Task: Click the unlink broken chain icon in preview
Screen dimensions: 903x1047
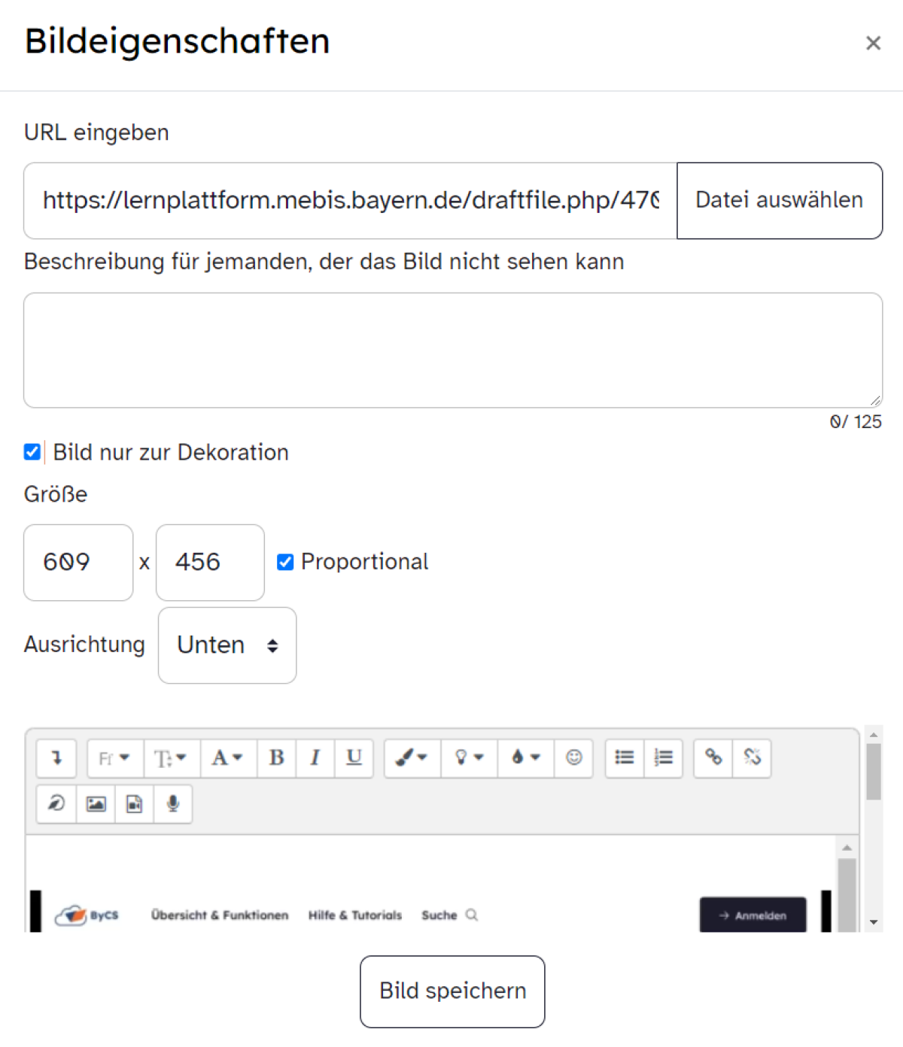Action: (752, 758)
